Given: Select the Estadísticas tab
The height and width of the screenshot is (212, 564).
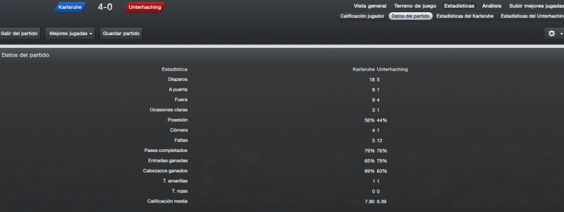Looking at the screenshot, I should 459,6.
